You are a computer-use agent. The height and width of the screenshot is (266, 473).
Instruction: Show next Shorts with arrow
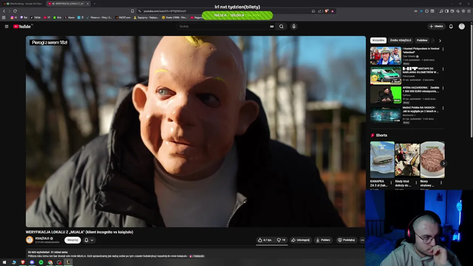[x=443, y=163]
